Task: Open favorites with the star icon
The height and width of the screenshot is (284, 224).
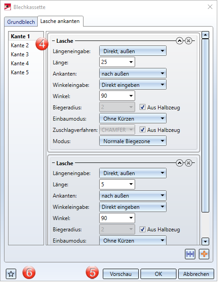Action: point(11,274)
